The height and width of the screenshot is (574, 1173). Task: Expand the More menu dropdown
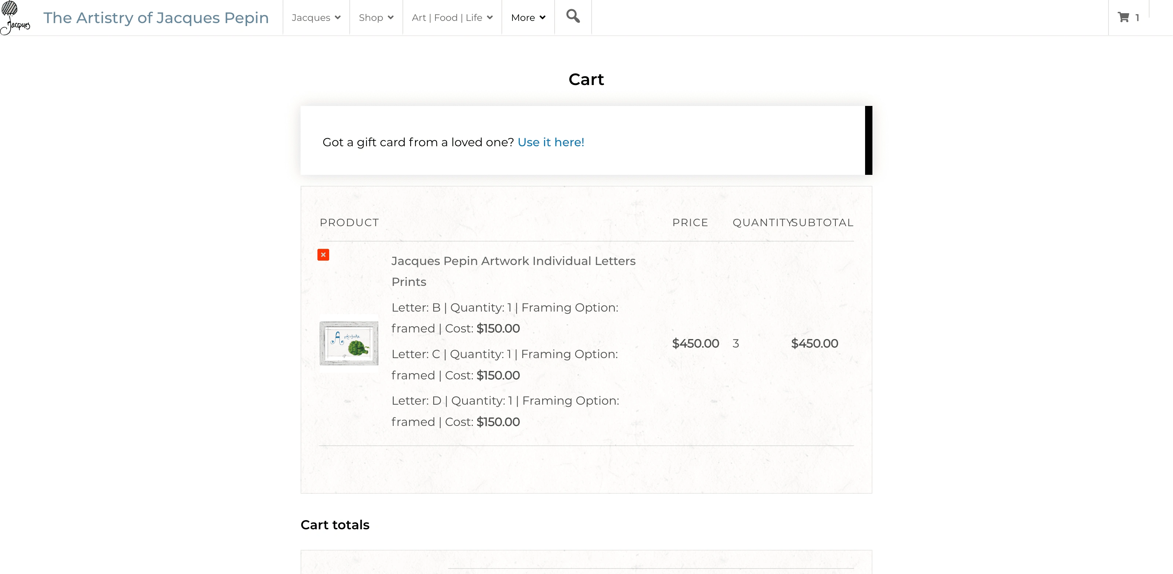tap(528, 18)
